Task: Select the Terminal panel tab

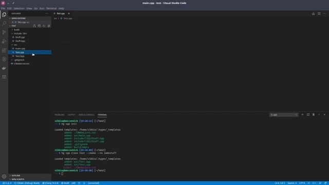Action: coord(102,115)
